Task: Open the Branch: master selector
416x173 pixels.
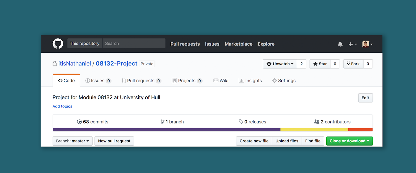Action: pyautogui.click(x=72, y=141)
